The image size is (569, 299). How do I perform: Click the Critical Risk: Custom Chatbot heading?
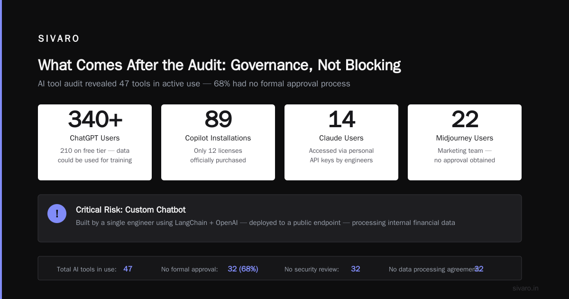tap(131, 210)
